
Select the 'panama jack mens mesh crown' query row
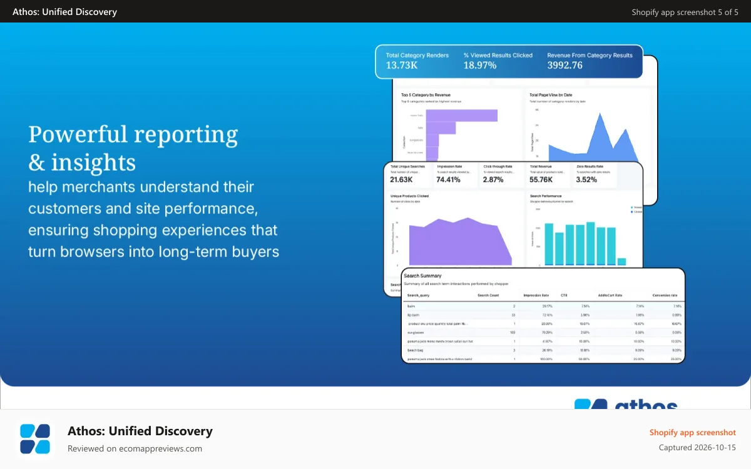[543, 341]
